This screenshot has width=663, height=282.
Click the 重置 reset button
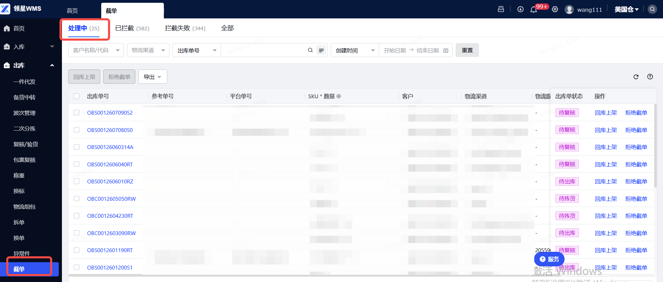[x=467, y=50]
